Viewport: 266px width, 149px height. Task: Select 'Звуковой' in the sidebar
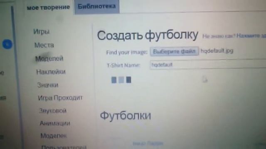(53, 111)
